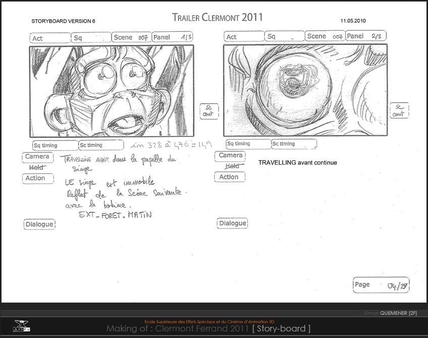Click the right Dialogue label
428x338 pixels.
232,223
